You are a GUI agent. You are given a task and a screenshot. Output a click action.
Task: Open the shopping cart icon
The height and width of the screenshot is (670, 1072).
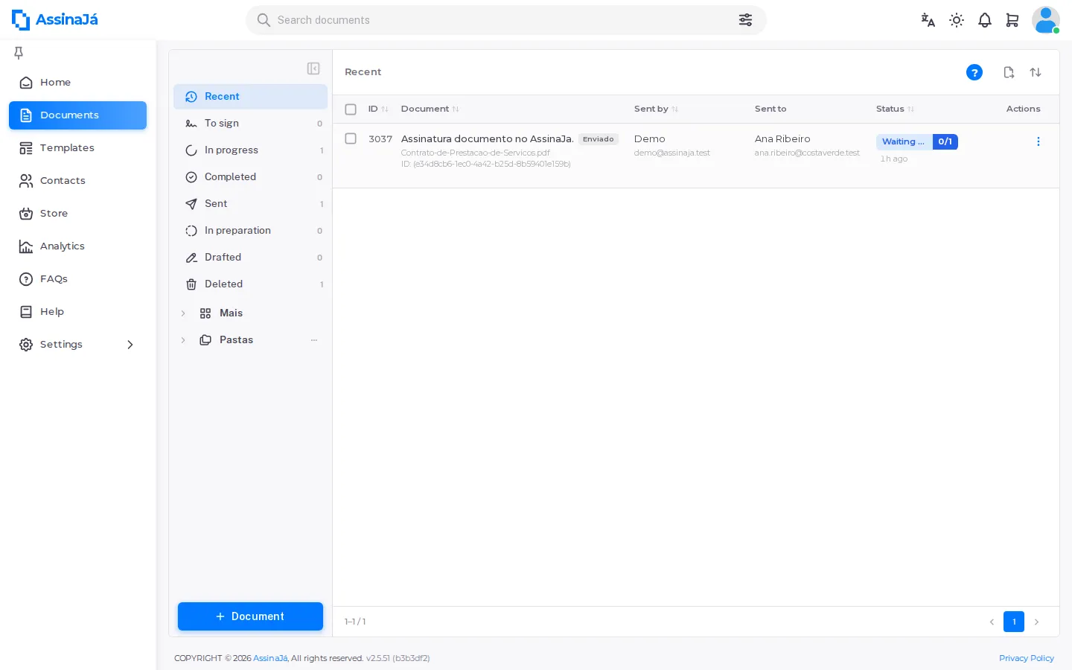[1012, 20]
